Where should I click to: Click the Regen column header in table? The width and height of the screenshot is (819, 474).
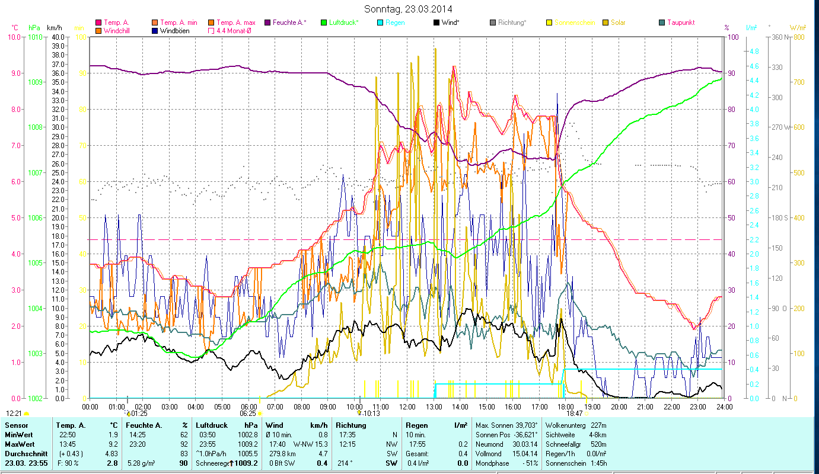[x=417, y=425]
